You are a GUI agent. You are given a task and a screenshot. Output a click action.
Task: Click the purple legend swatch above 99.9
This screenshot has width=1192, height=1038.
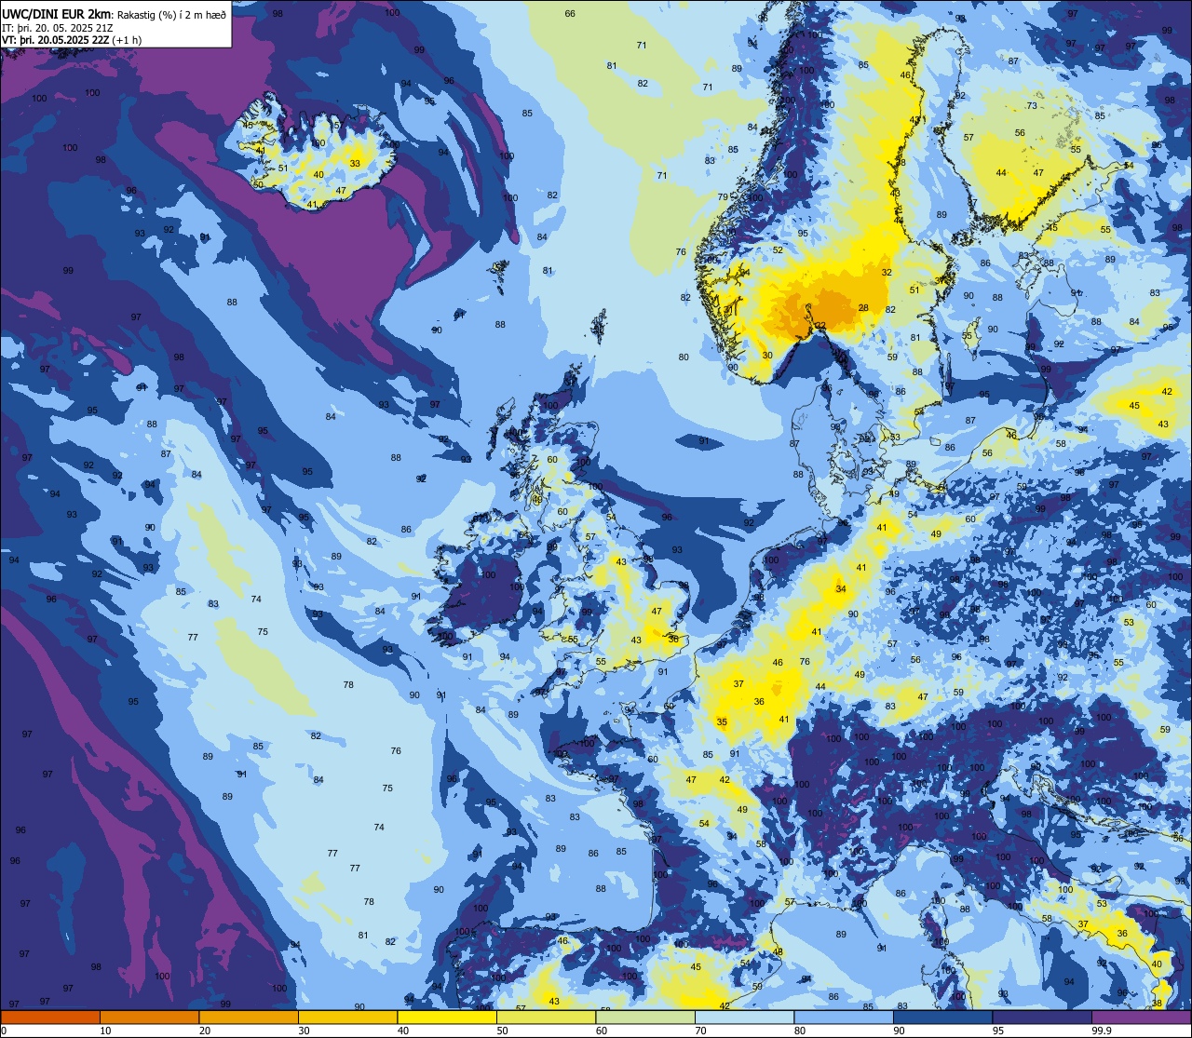1141,1017
